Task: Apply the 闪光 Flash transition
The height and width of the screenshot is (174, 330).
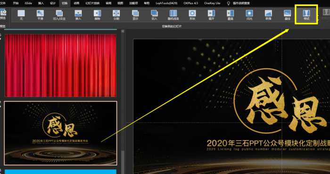Action: tap(249, 15)
